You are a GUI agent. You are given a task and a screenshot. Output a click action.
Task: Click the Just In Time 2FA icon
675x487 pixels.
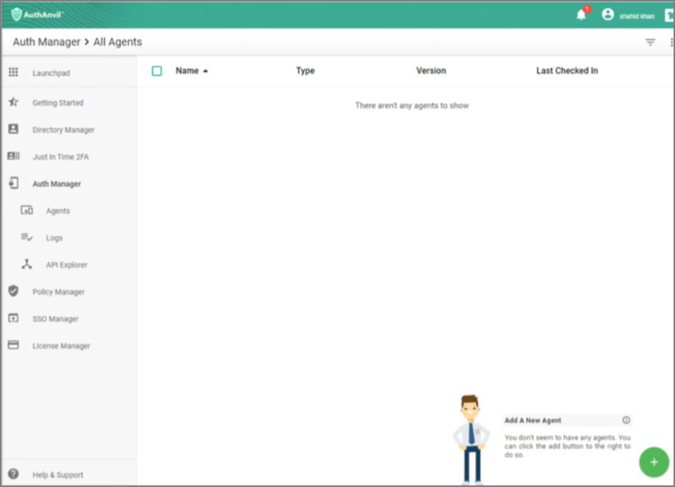click(x=13, y=156)
